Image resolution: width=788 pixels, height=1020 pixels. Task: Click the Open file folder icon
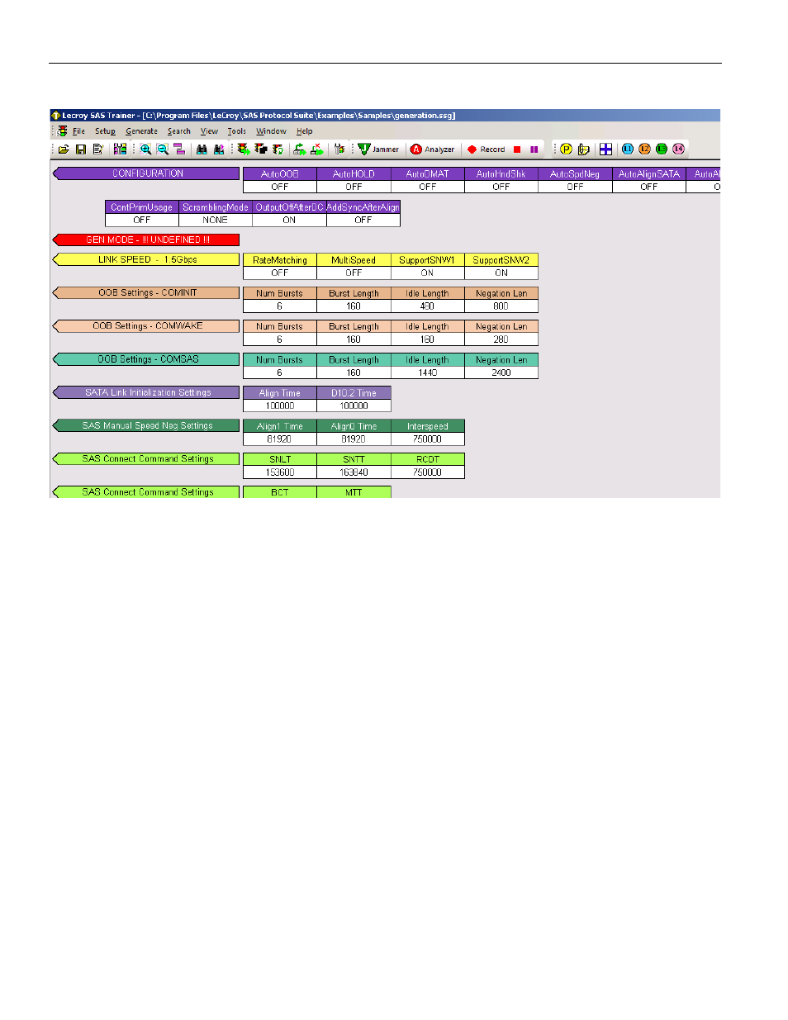(64, 149)
